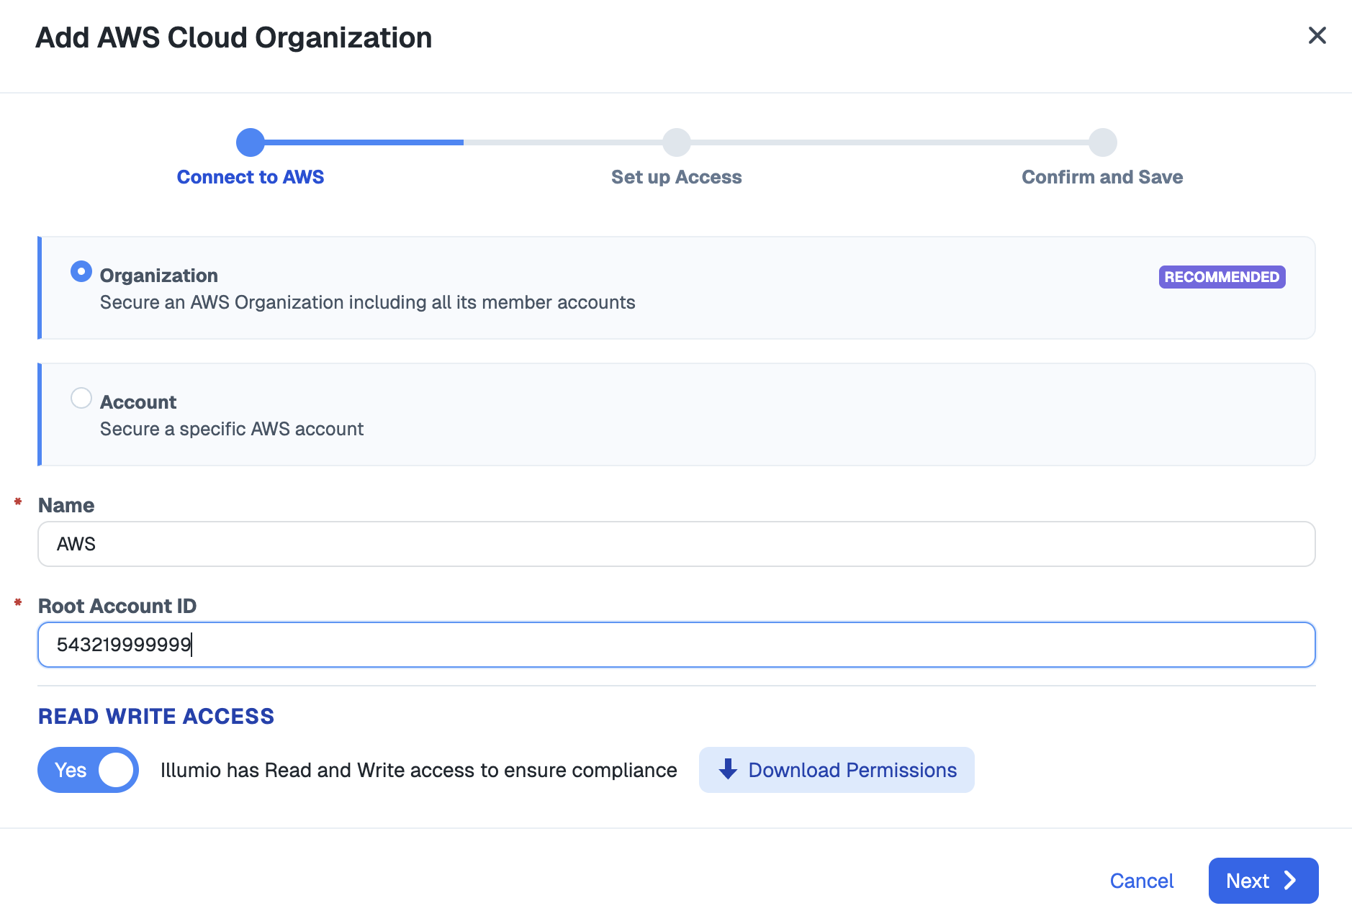Click 'Secure an AWS Organization' description text
The width and height of the screenshot is (1352, 921).
point(368,302)
